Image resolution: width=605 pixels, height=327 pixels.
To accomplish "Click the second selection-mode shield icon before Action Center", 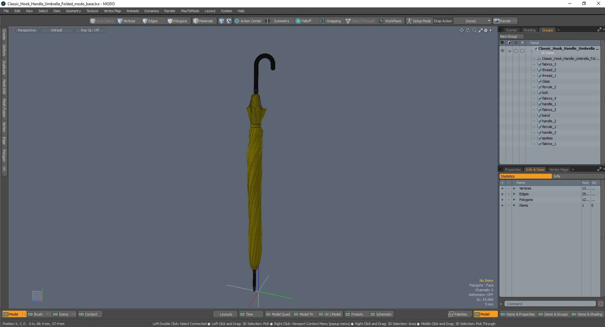I will click(229, 21).
